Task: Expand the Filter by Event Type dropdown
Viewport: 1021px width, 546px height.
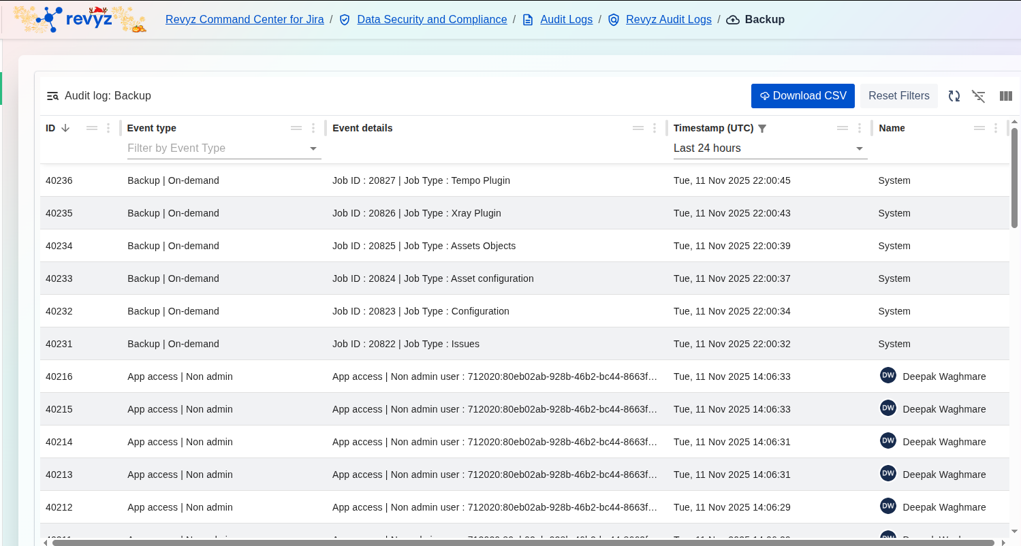Action: pyautogui.click(x=313, y=148)
